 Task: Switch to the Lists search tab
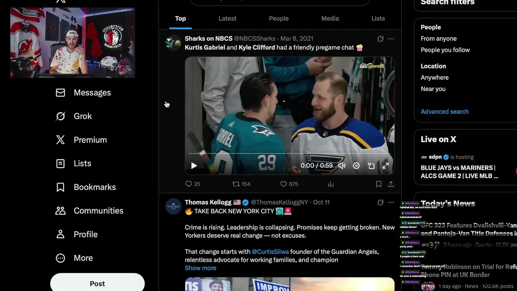click(x=378, y=19)
